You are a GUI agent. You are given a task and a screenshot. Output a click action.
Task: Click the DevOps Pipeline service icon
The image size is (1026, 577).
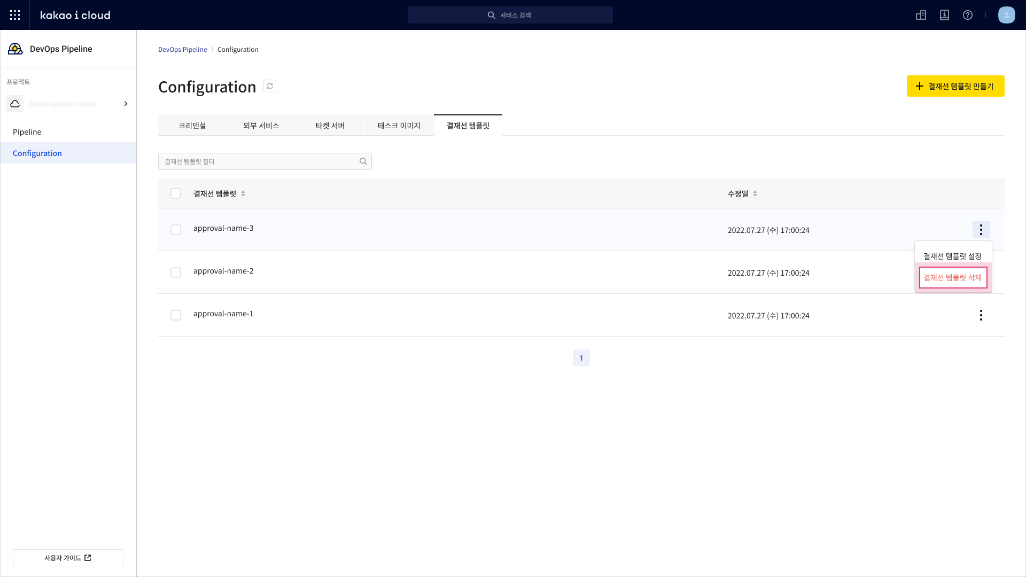tap(15, 49)
